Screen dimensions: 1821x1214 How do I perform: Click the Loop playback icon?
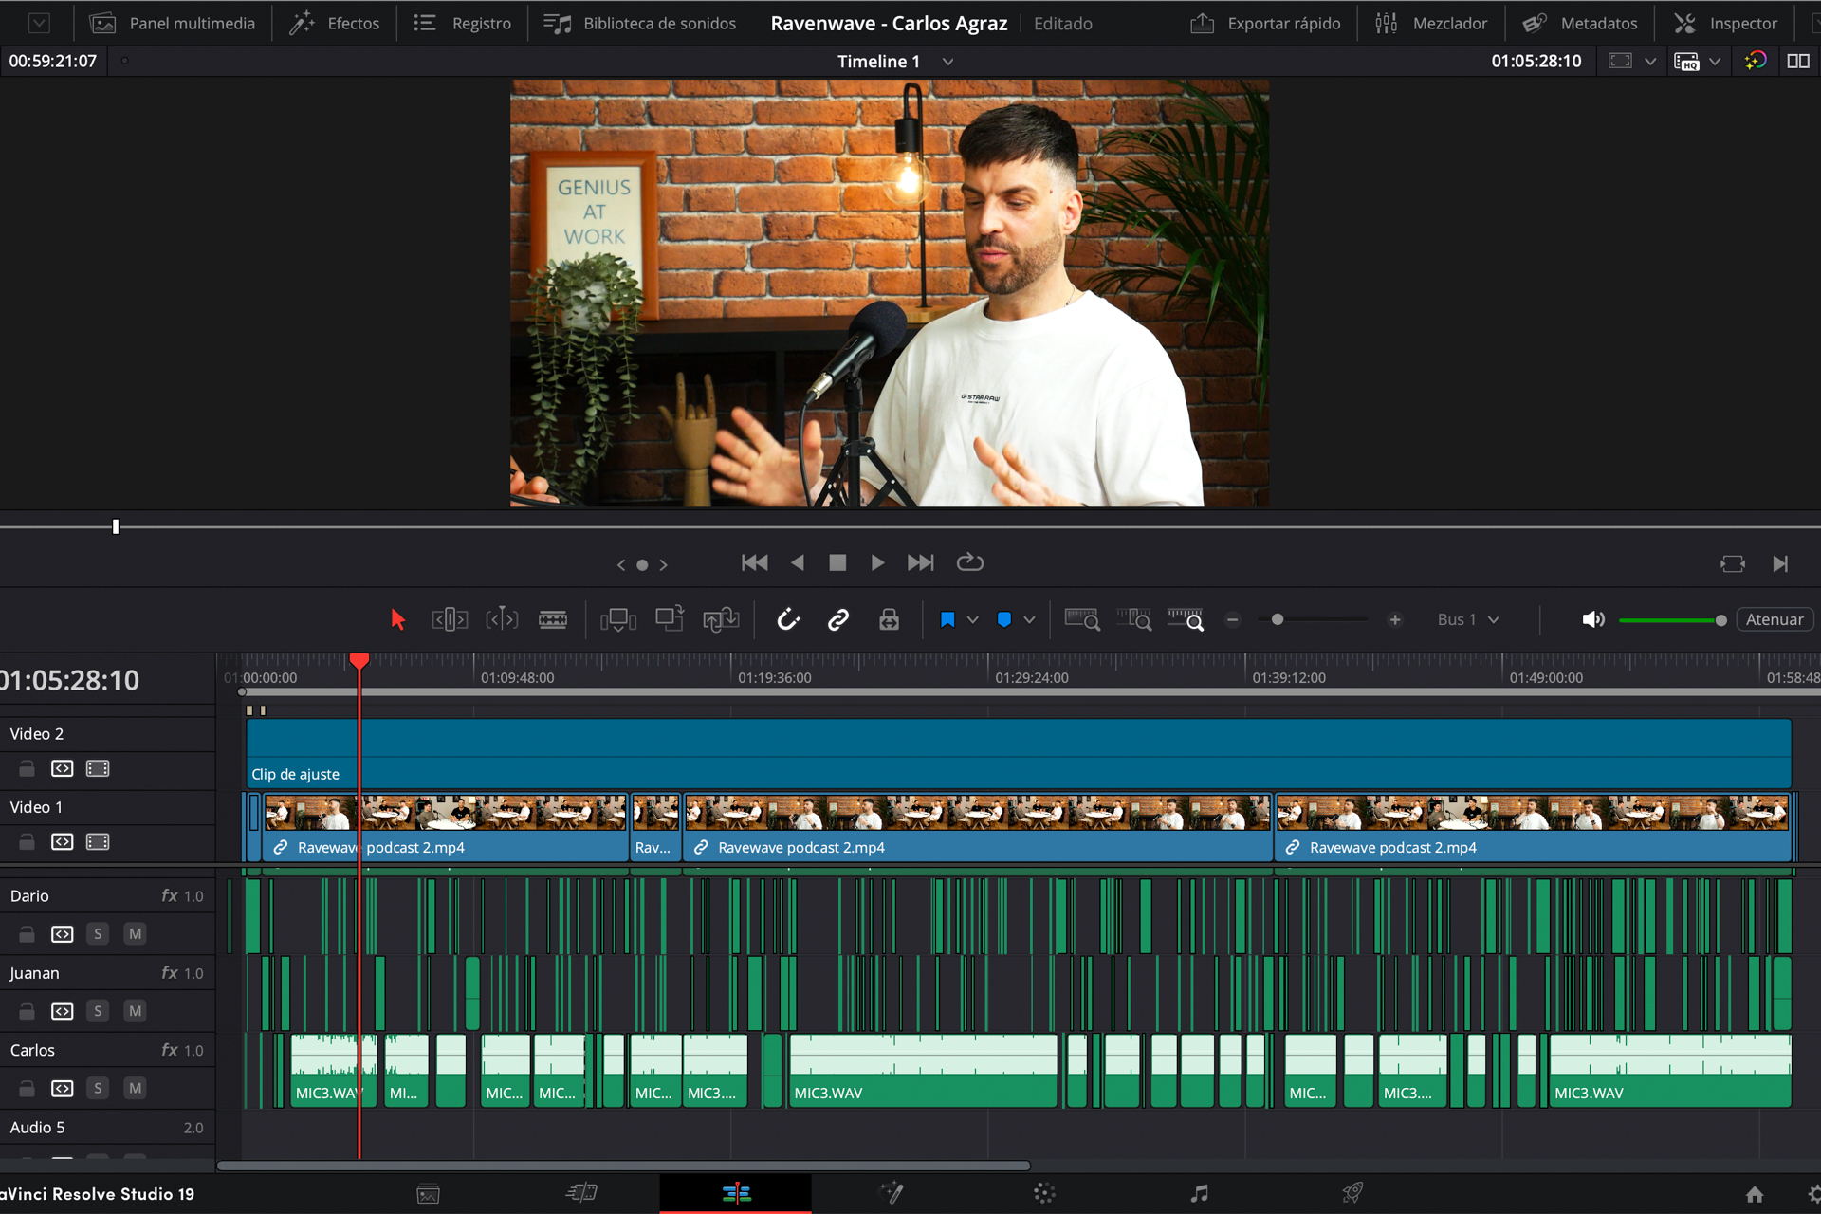pyautogui.click(x=969, y=562)
